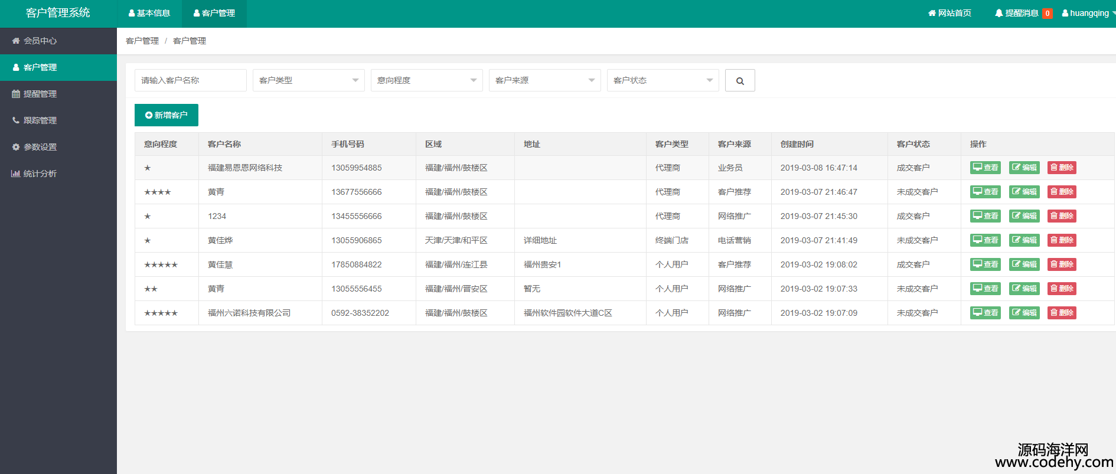Click the magnifier search button
The image size is (1116, 474).
[740, 80]
